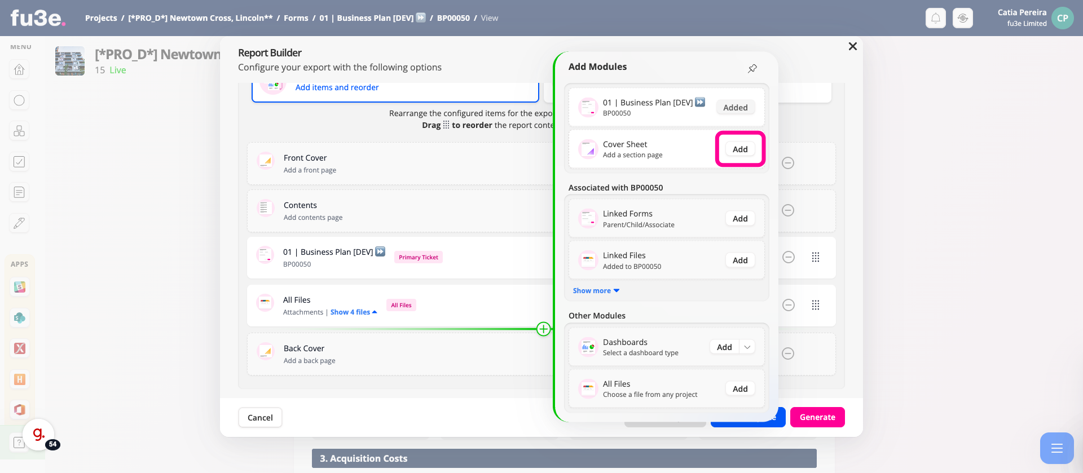Image resolution: width=1083 pixels, height=473 pixels.
Task: Add the Linked Forms module
Action: [x=740, y=219]
